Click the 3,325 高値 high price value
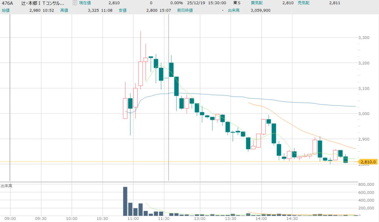This screenshot has height=222, width=379. [94, 10]
